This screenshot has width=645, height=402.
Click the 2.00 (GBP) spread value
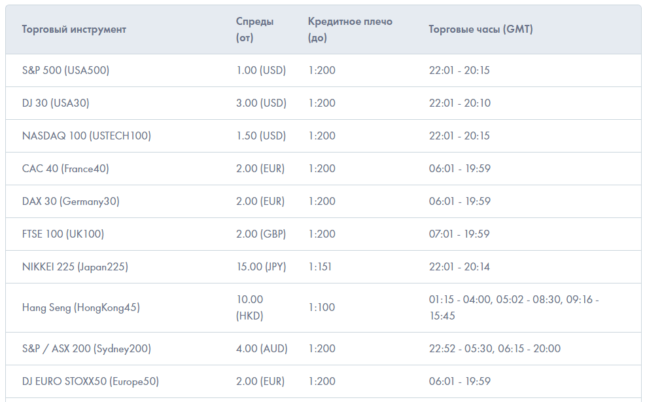261,234
